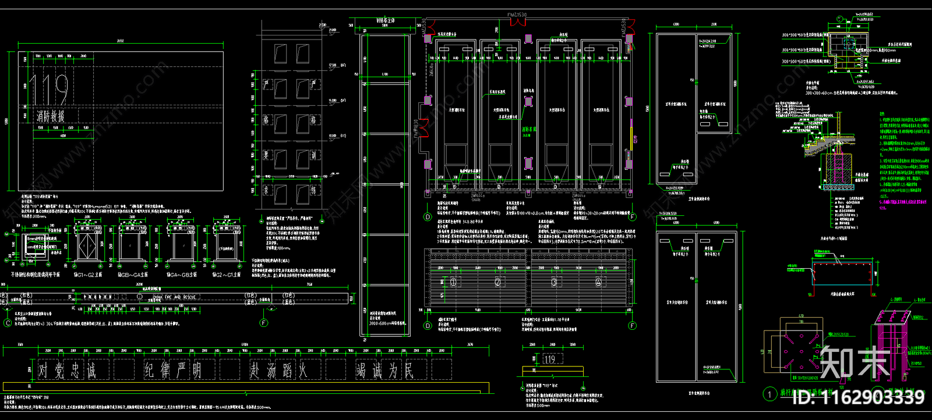Image resolution: width=932 pixels, height=420 pixels.
Task: Click the "钢梯竖主体" title above the ladder
Action: coord(385,21)
